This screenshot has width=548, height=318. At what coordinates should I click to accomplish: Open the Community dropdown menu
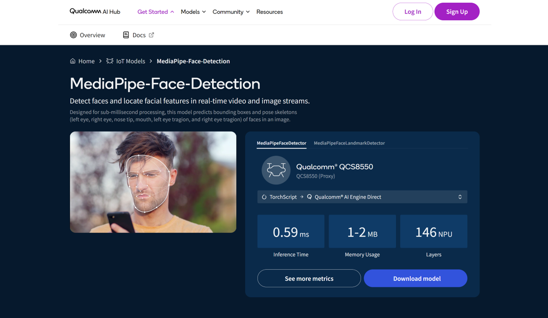(231, 12)
